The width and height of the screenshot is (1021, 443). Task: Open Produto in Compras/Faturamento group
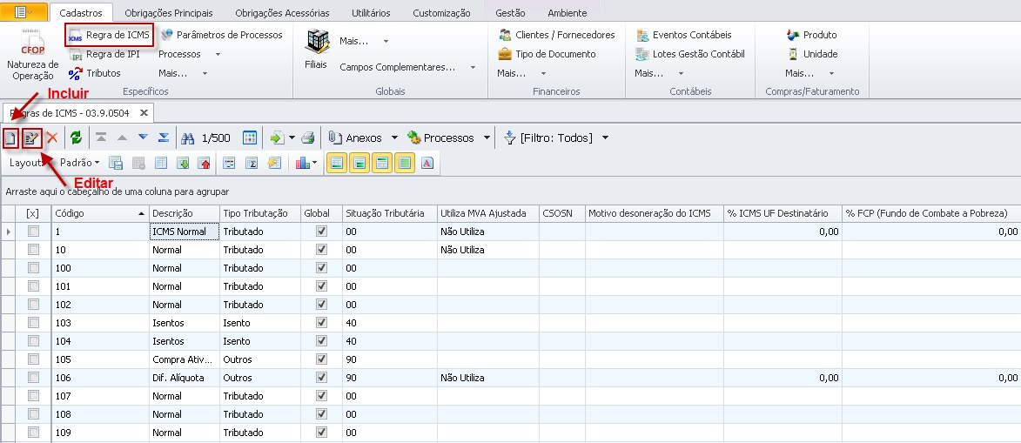pos(812,35)
